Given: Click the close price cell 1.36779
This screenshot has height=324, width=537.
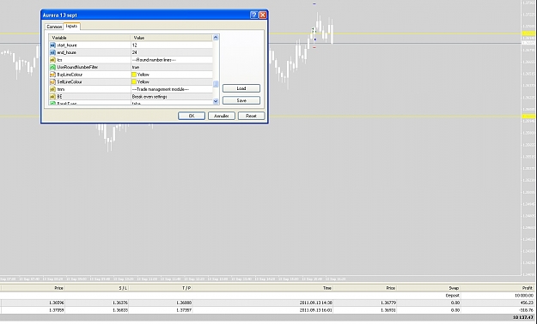Looking at the screenshot, I should 388,303.
